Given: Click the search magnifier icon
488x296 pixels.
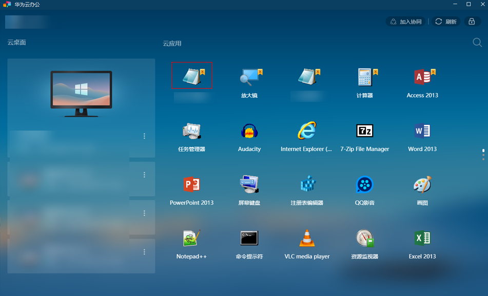Looking at the screenshot, I should coord(477,43).
